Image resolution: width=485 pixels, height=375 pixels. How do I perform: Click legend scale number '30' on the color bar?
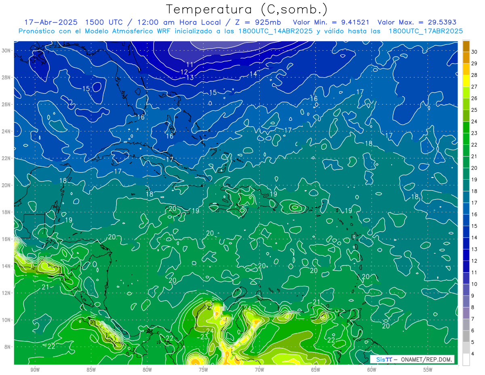[474, 51]
